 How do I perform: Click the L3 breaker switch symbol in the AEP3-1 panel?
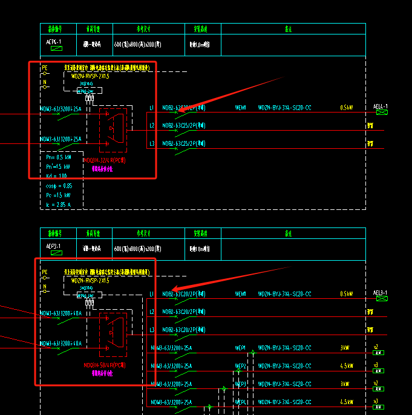pyautogui.click(x=183, y=338)
